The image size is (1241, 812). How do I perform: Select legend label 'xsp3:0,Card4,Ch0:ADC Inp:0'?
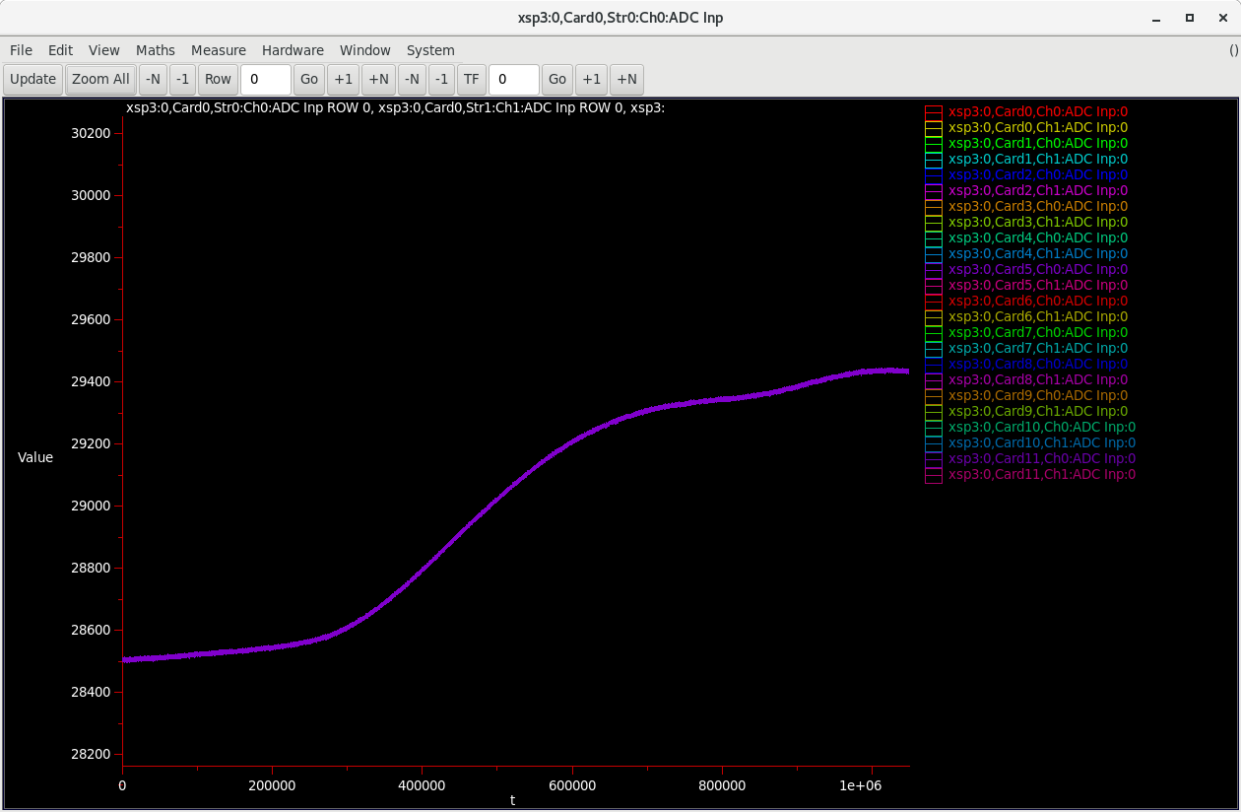1038,238
